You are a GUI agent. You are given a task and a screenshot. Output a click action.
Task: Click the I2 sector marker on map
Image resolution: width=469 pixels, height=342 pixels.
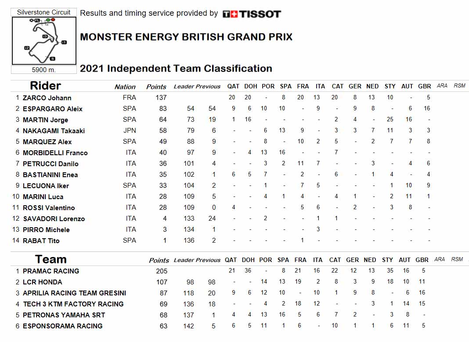27,48
